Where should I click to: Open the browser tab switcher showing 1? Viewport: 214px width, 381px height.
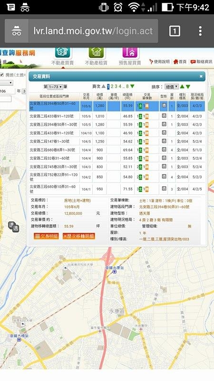[x=175, y=31]
